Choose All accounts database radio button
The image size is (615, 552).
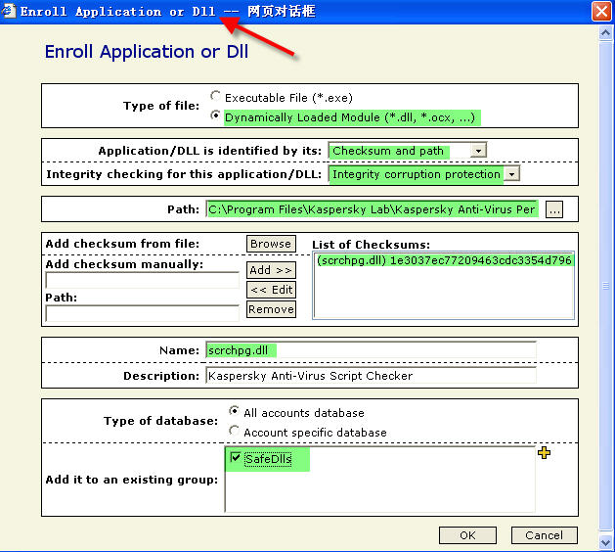(x=234, y=411)
